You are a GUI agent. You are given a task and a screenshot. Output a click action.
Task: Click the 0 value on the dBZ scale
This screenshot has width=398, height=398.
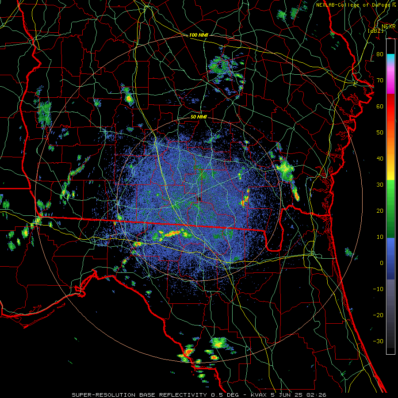coord(382,263)
